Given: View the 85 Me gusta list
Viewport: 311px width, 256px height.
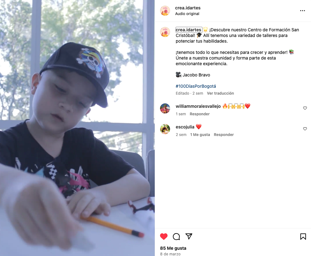Looking at the screenshot, I should (x=173, y=248).
